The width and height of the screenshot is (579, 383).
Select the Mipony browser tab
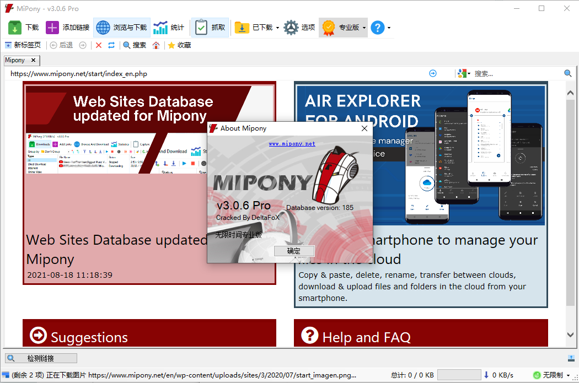click(x=15, y=60)
